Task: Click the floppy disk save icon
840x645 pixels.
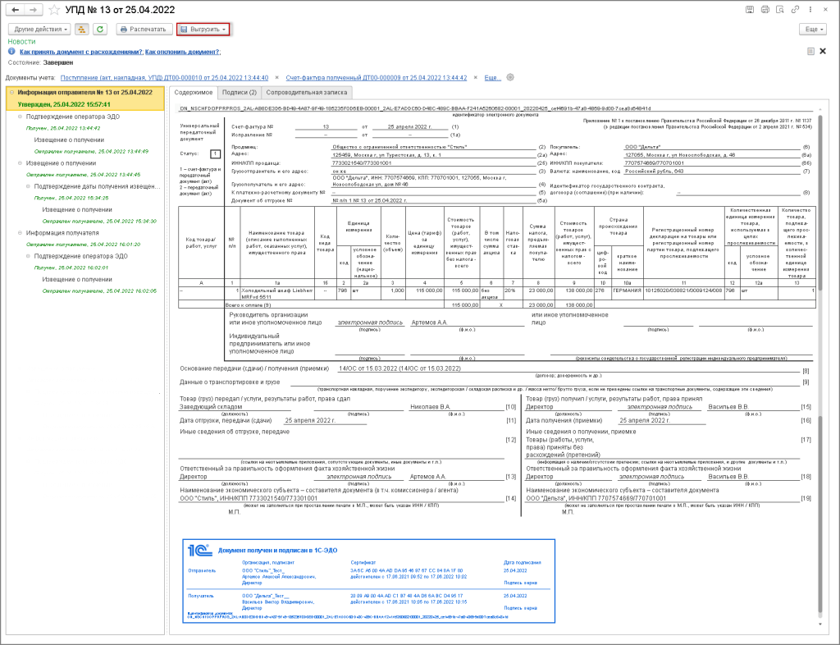Action: (750, 9)
